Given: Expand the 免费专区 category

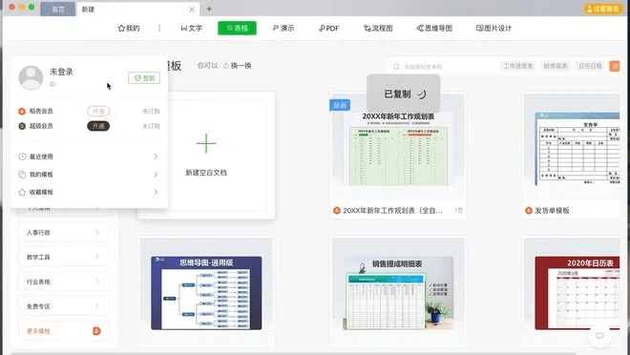Looking at the screenshot, I should (64, 306).
